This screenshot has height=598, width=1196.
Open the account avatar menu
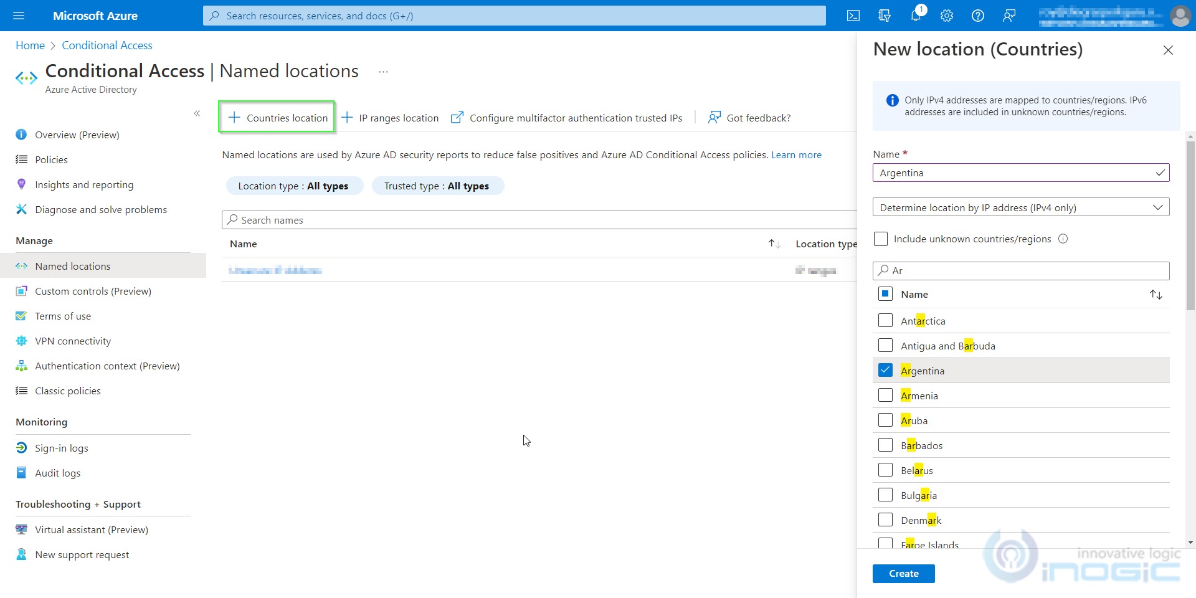pos(1180,16)
